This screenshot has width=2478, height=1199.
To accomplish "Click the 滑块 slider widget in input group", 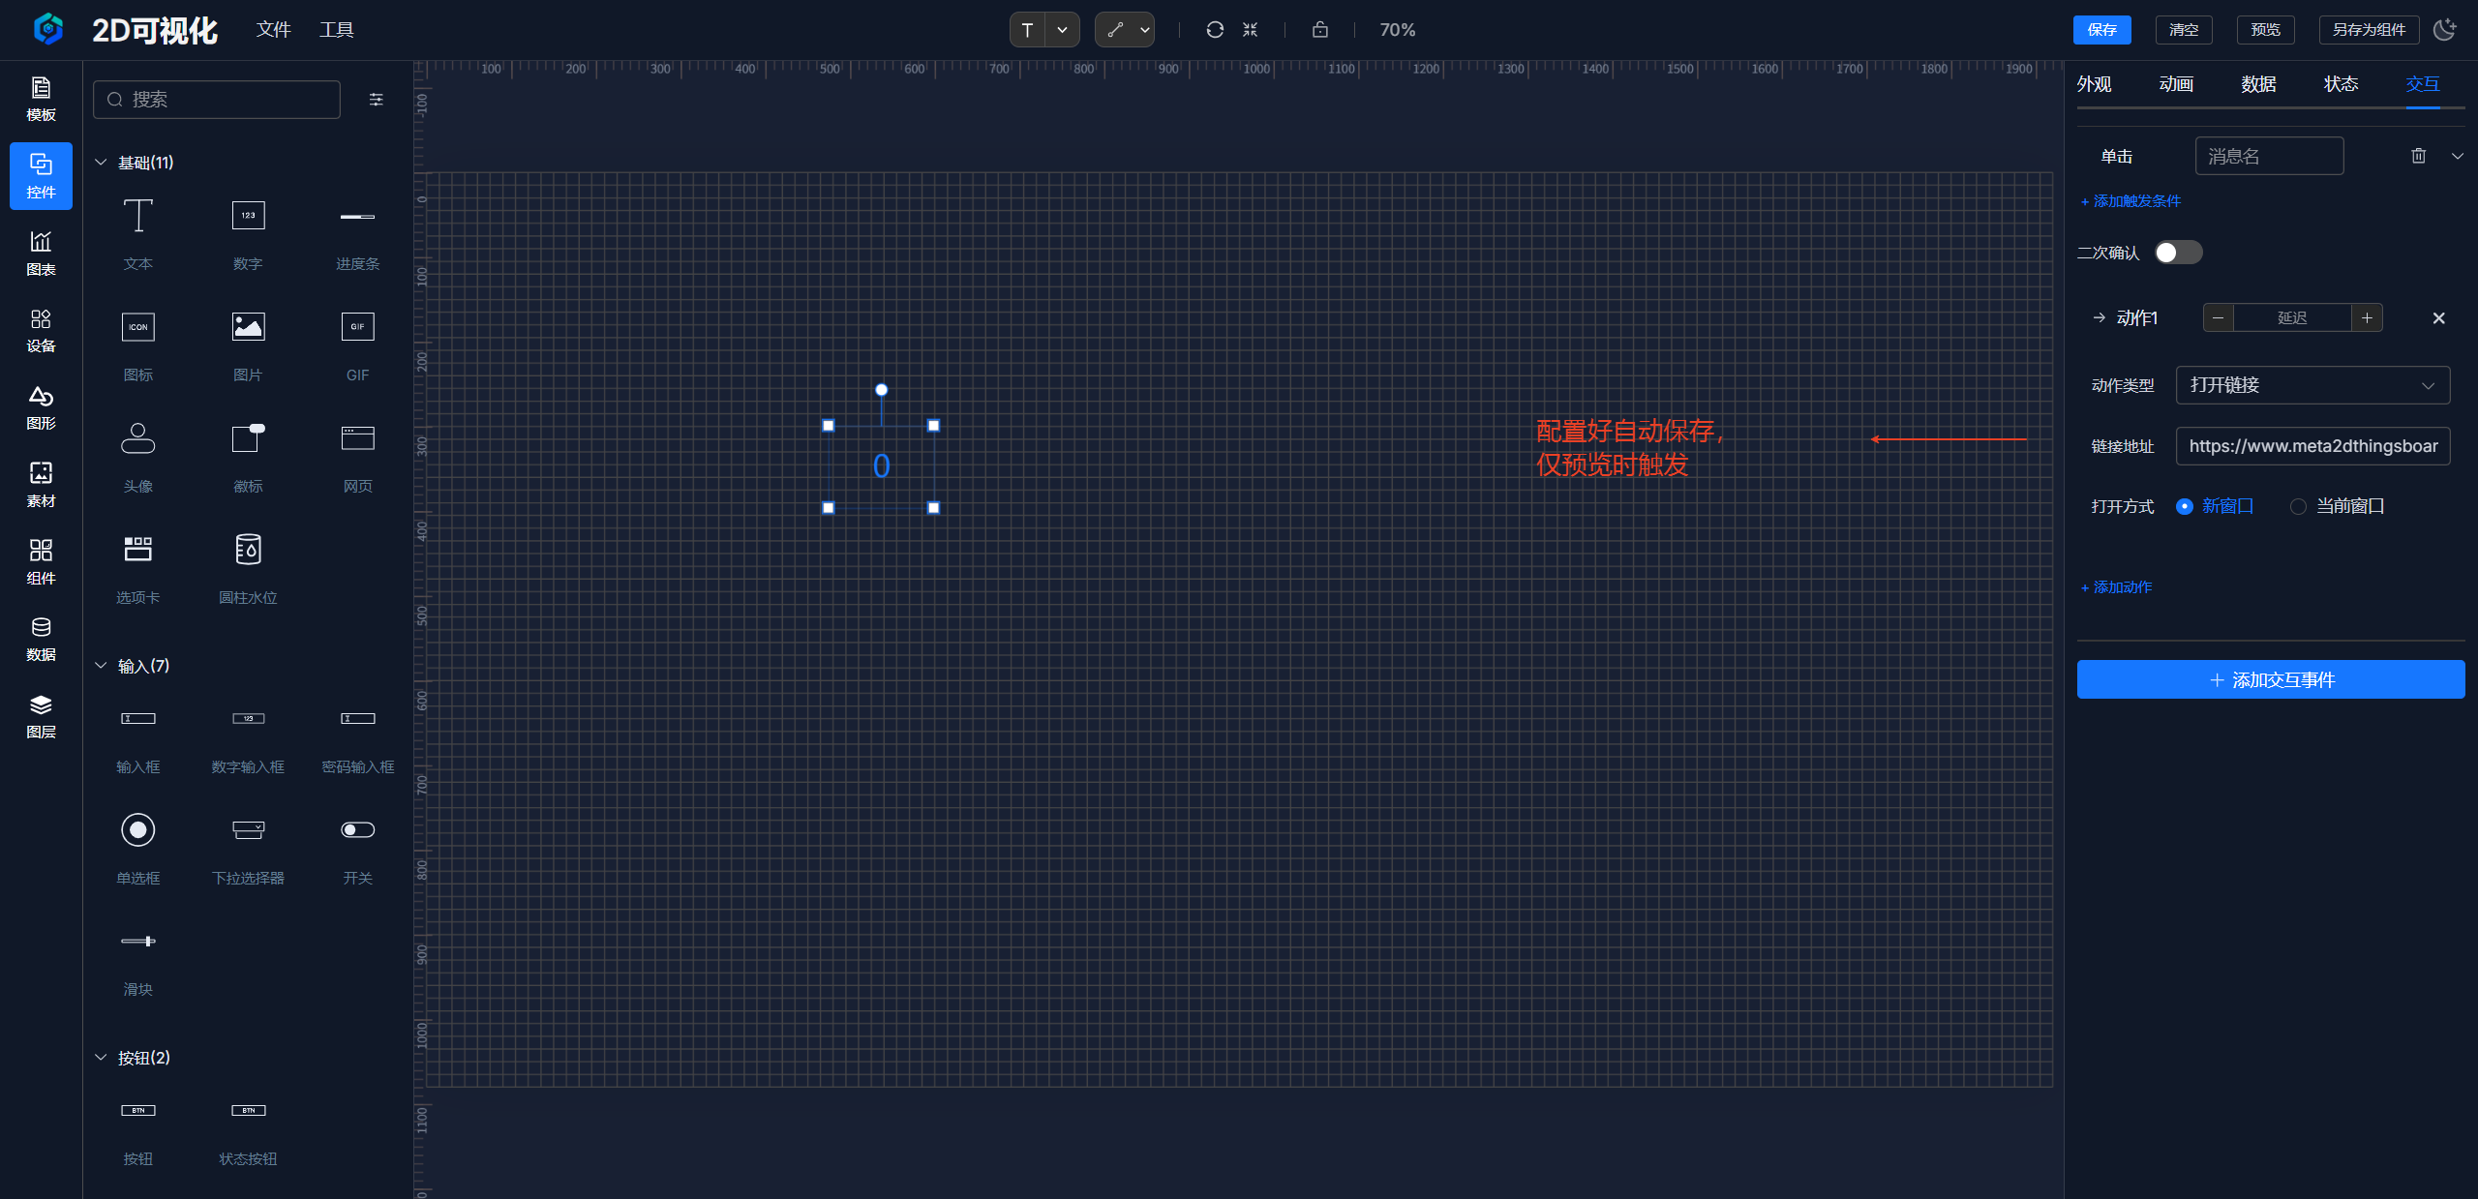I will click(137, 942).
